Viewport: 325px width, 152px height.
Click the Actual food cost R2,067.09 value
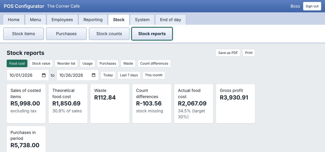(x=192, y=104)
